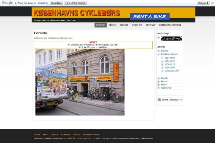The height and width of the screenshot is (143, 215).
Task: Click the lock icon in translate bar
Action: pos(15,3)
